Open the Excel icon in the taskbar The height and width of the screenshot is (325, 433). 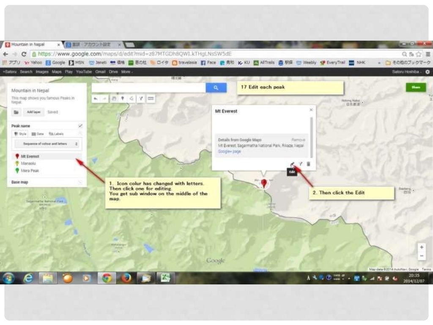click(x=165, y=278)
